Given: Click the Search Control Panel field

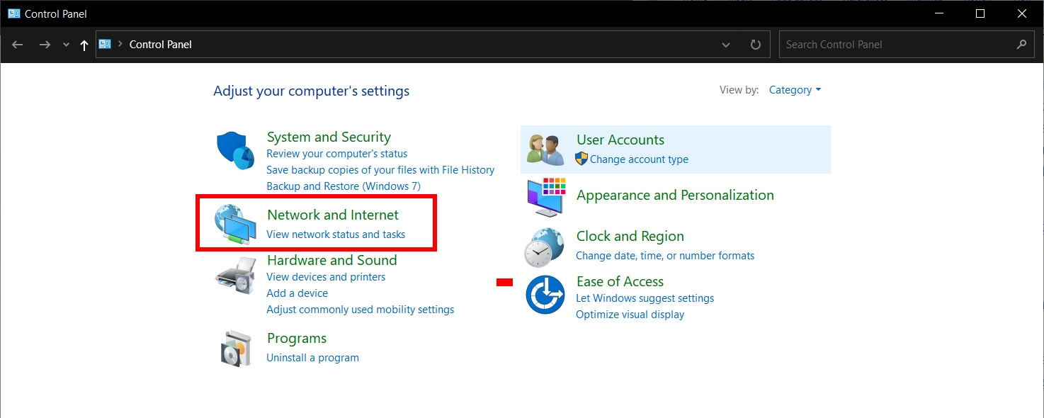Looking at the screenshot, I should (x=900, y=45).
